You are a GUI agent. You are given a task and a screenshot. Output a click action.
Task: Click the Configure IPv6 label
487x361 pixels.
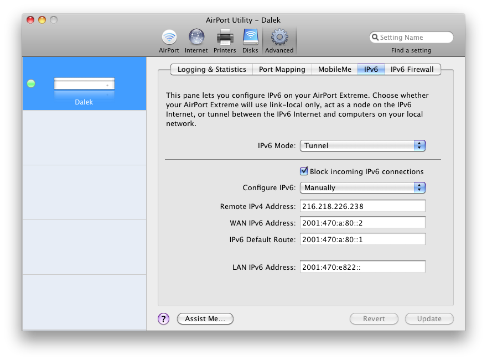tap(270, 187)
